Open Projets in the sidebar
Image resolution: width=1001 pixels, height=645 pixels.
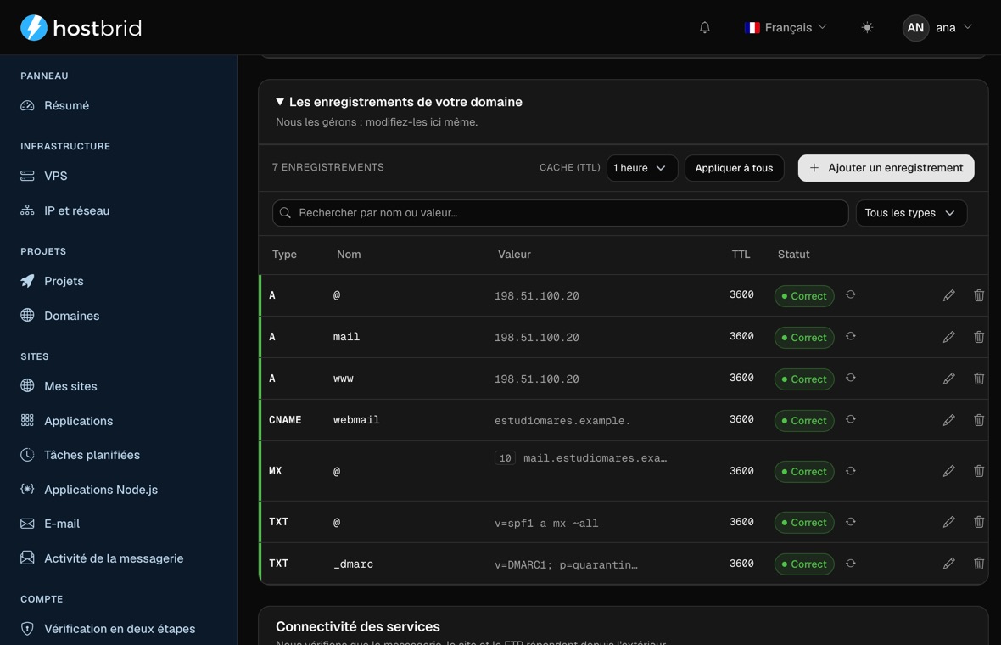pos(53,281)
